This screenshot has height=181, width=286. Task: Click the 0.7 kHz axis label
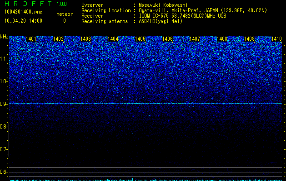(x=4, y=149)
